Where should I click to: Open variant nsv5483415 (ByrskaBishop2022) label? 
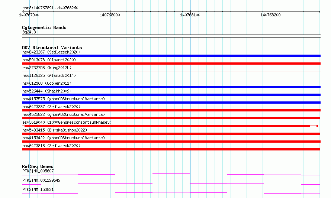pyautogui.click(x=55, y=130)
